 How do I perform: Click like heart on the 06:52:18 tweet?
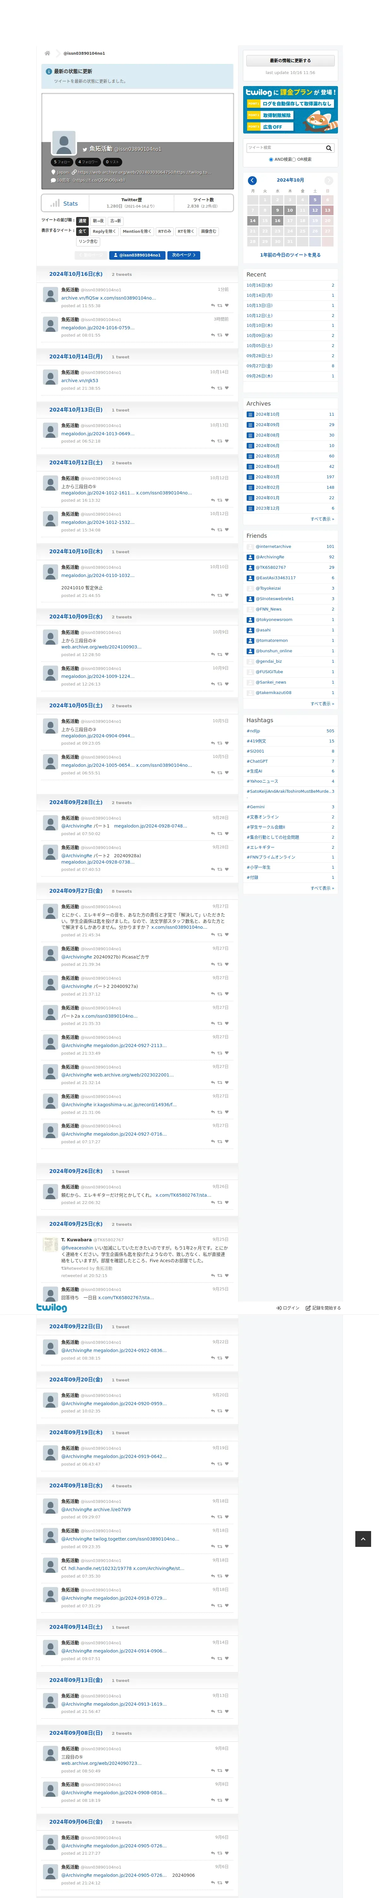coord(227,441)
